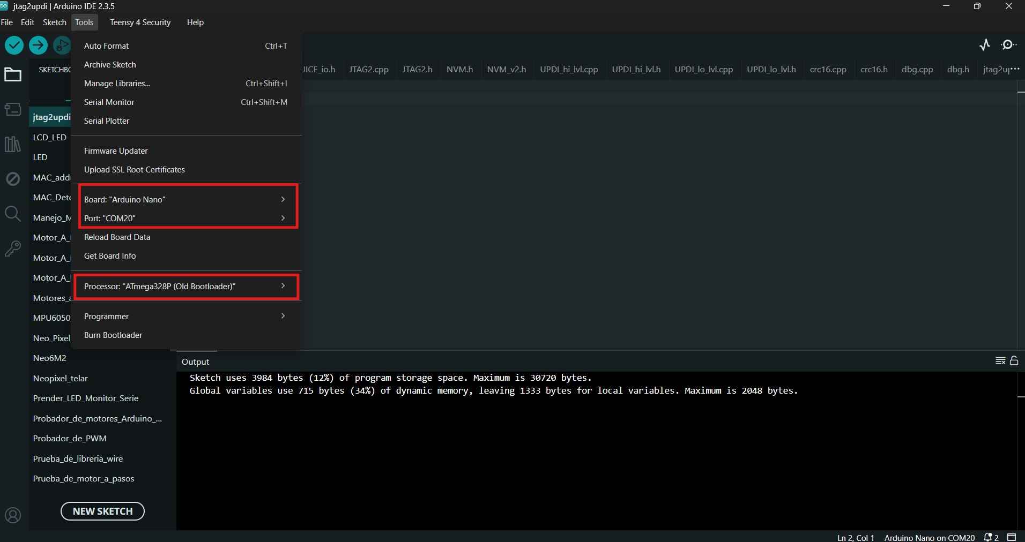Open the Library Manager sidebar icon

tap(13, 144)
